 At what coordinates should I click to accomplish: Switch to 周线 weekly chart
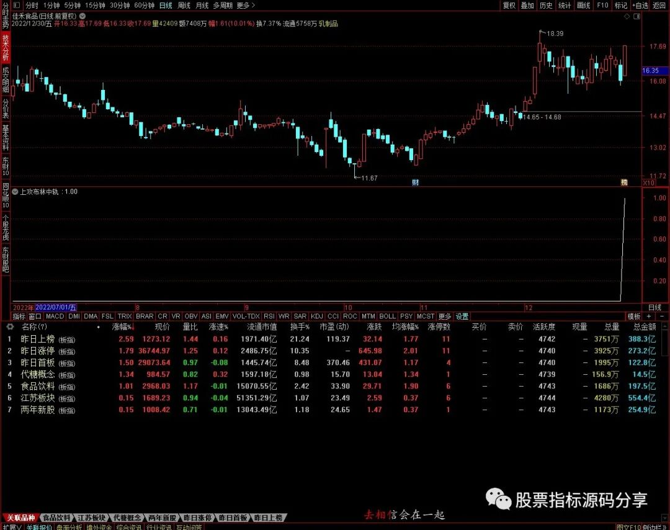tap(184, 5)
